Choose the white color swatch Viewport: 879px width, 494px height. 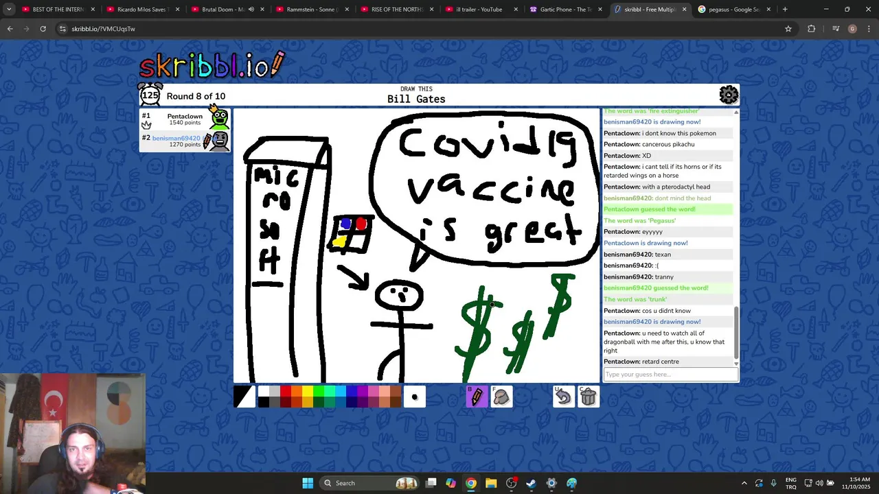click(x=264, y=391)
